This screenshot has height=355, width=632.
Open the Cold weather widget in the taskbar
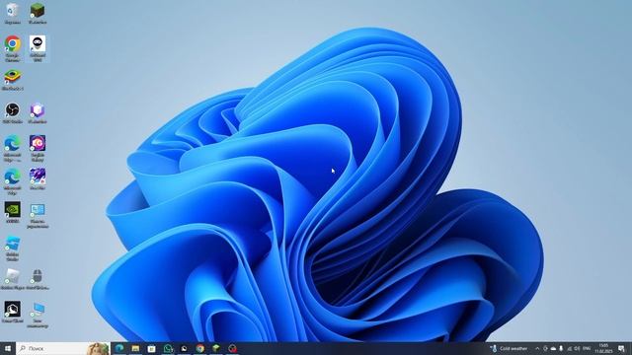(509, 348)
